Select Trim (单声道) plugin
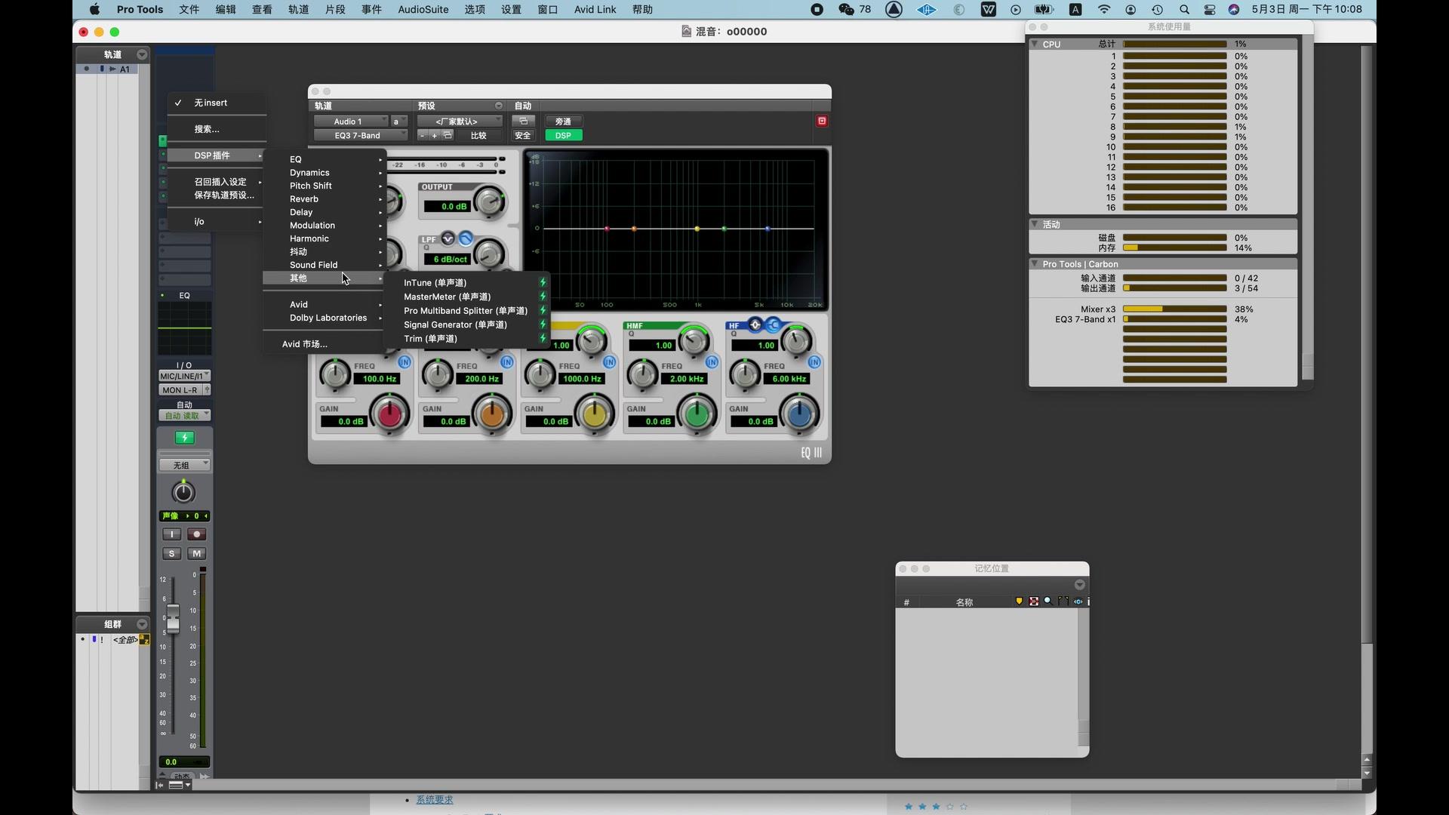The width and height of the screenshot is (1449, 815). pyautogui.click(x=466, y=339)
